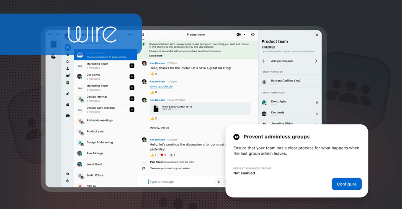The image size is (402, 209).
Task: Click the thumbs-up 5 reaction
Action: click(x=154, y=155)
